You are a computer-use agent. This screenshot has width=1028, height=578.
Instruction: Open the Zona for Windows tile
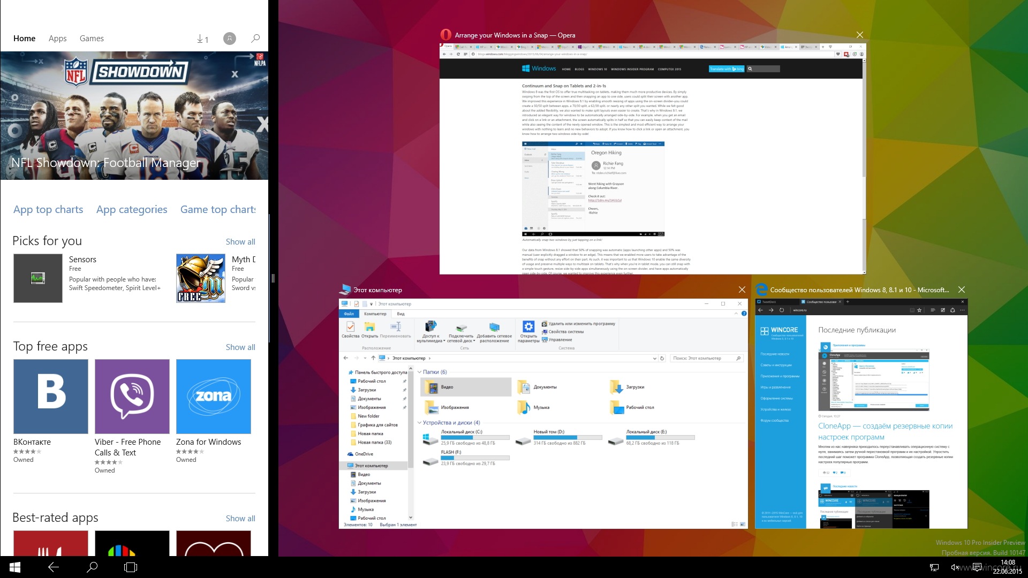tap(214, 397)
